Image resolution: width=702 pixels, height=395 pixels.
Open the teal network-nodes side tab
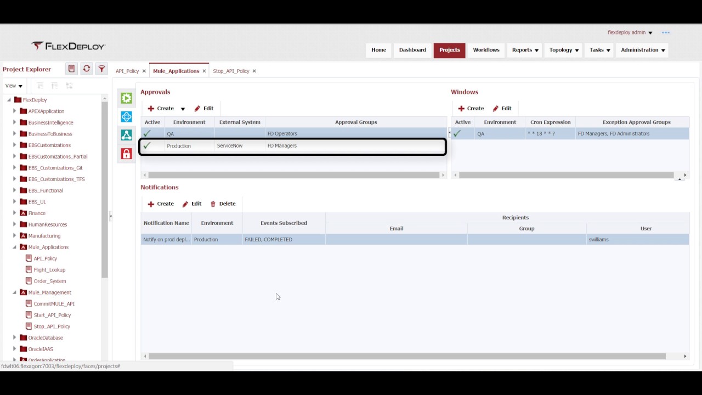(127, 135)
